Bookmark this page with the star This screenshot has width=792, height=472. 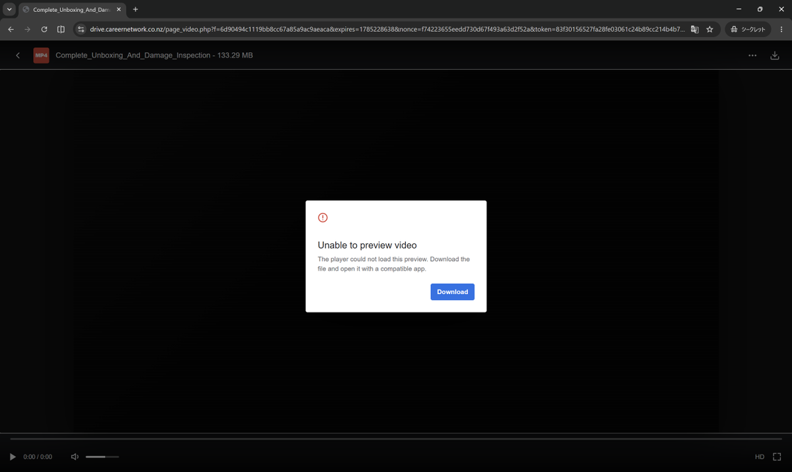point(709,29)
